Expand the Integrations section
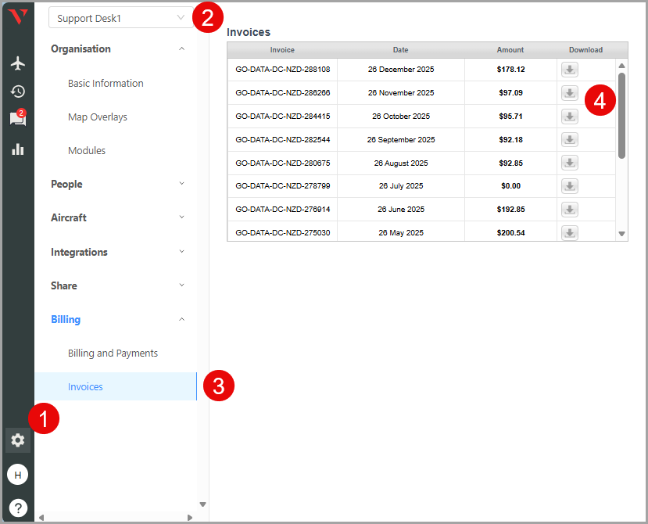The image size is (648, 524). (x=117, y=252)
